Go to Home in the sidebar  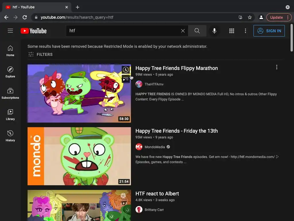pyautogui.click(x=10, y=51)
